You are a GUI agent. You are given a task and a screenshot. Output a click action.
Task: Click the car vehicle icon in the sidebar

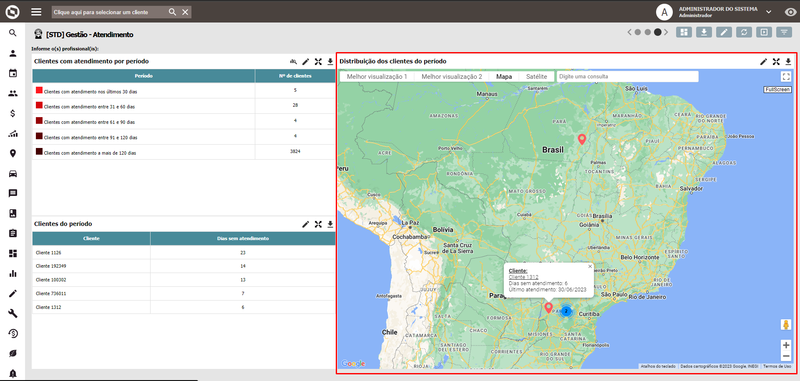(x=13, y=174)
